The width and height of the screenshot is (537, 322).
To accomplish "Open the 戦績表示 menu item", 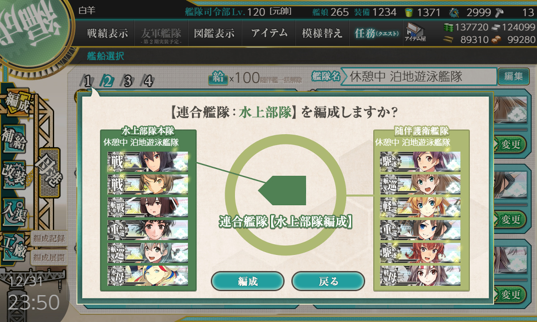I will point(107,33).
